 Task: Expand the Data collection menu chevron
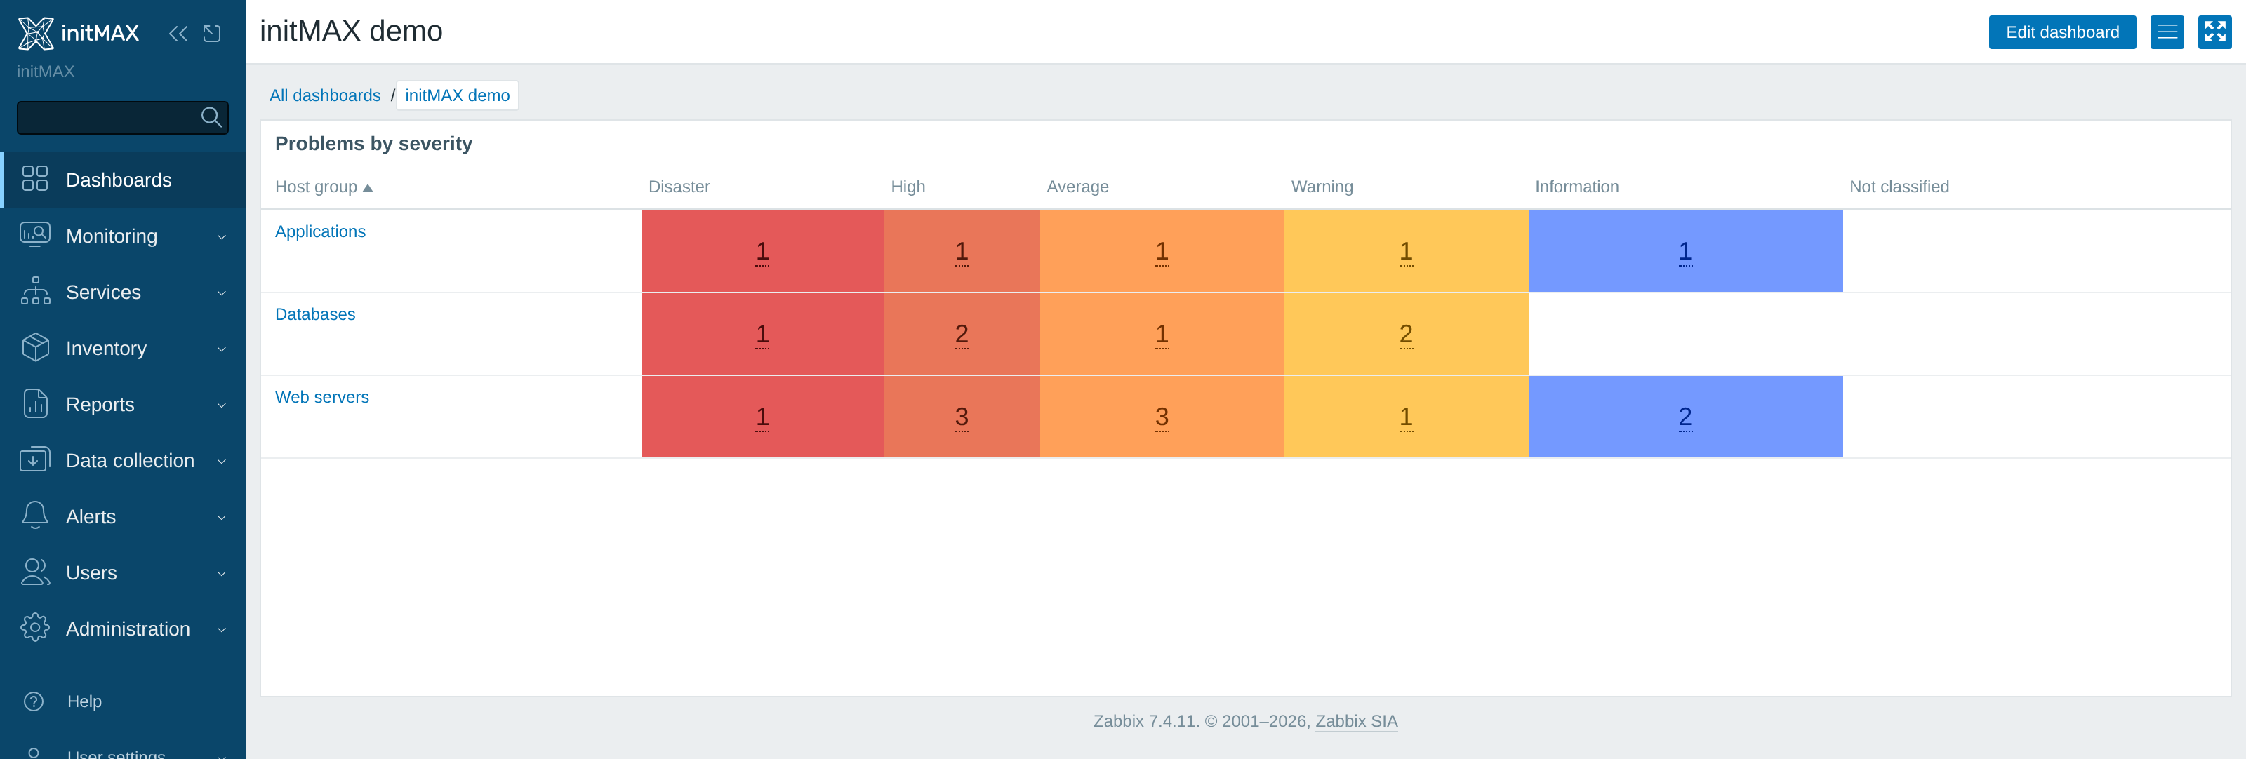(222, 461)
